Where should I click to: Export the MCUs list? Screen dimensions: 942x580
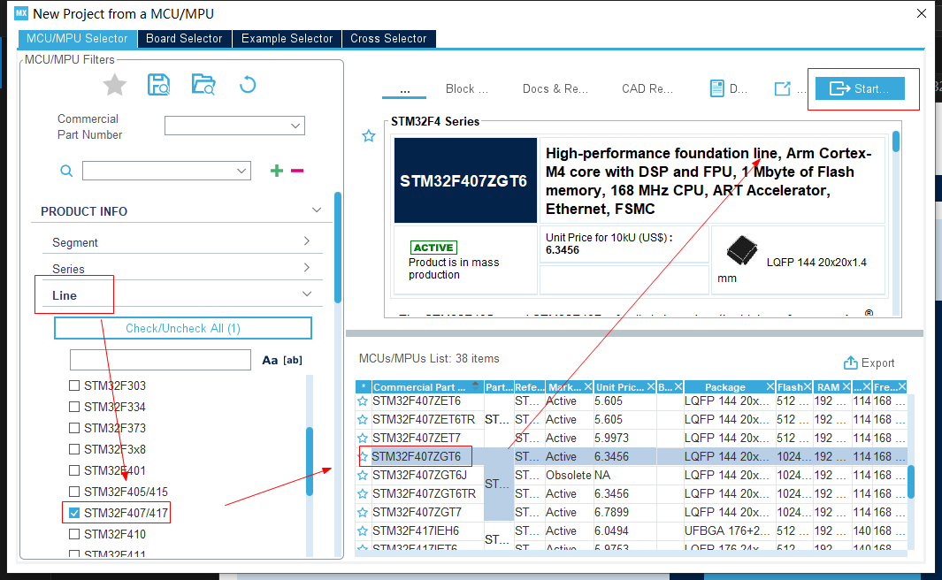tap(869, 362)
